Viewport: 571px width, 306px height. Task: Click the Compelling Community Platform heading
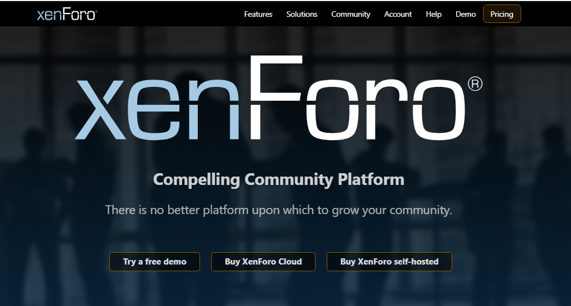(278, 179)
